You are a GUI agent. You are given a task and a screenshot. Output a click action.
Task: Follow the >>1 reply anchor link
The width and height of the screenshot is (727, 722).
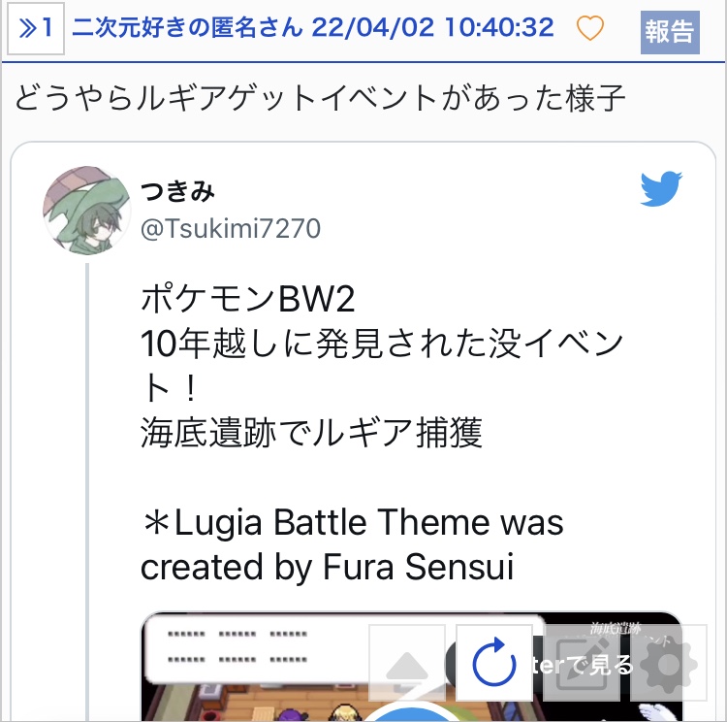[x=36, y=28]
